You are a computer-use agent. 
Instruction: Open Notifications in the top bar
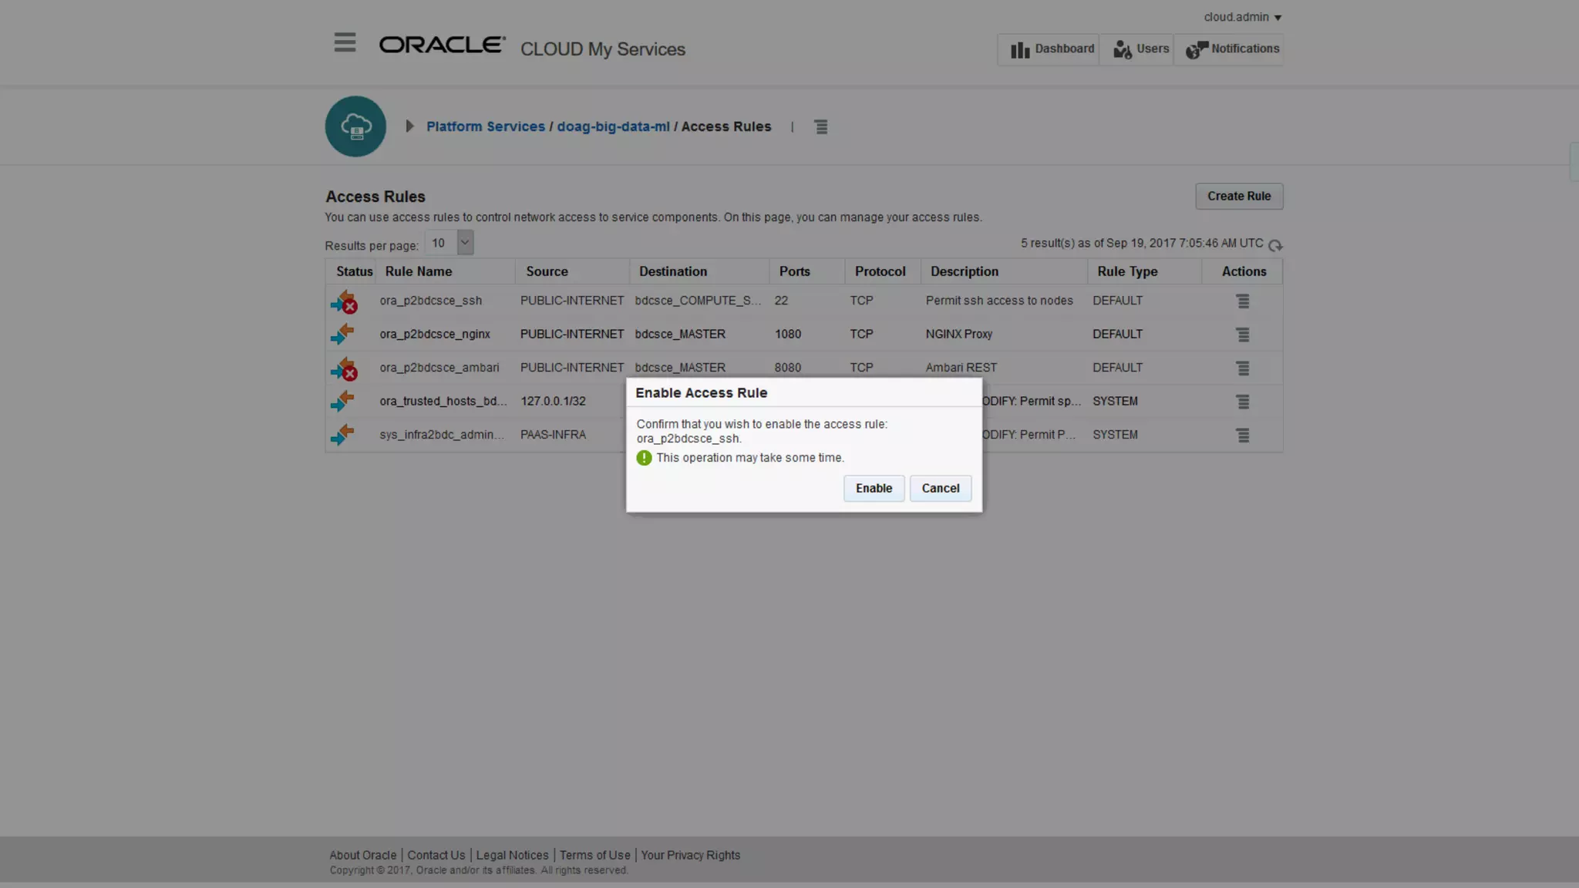[1232, 49]
